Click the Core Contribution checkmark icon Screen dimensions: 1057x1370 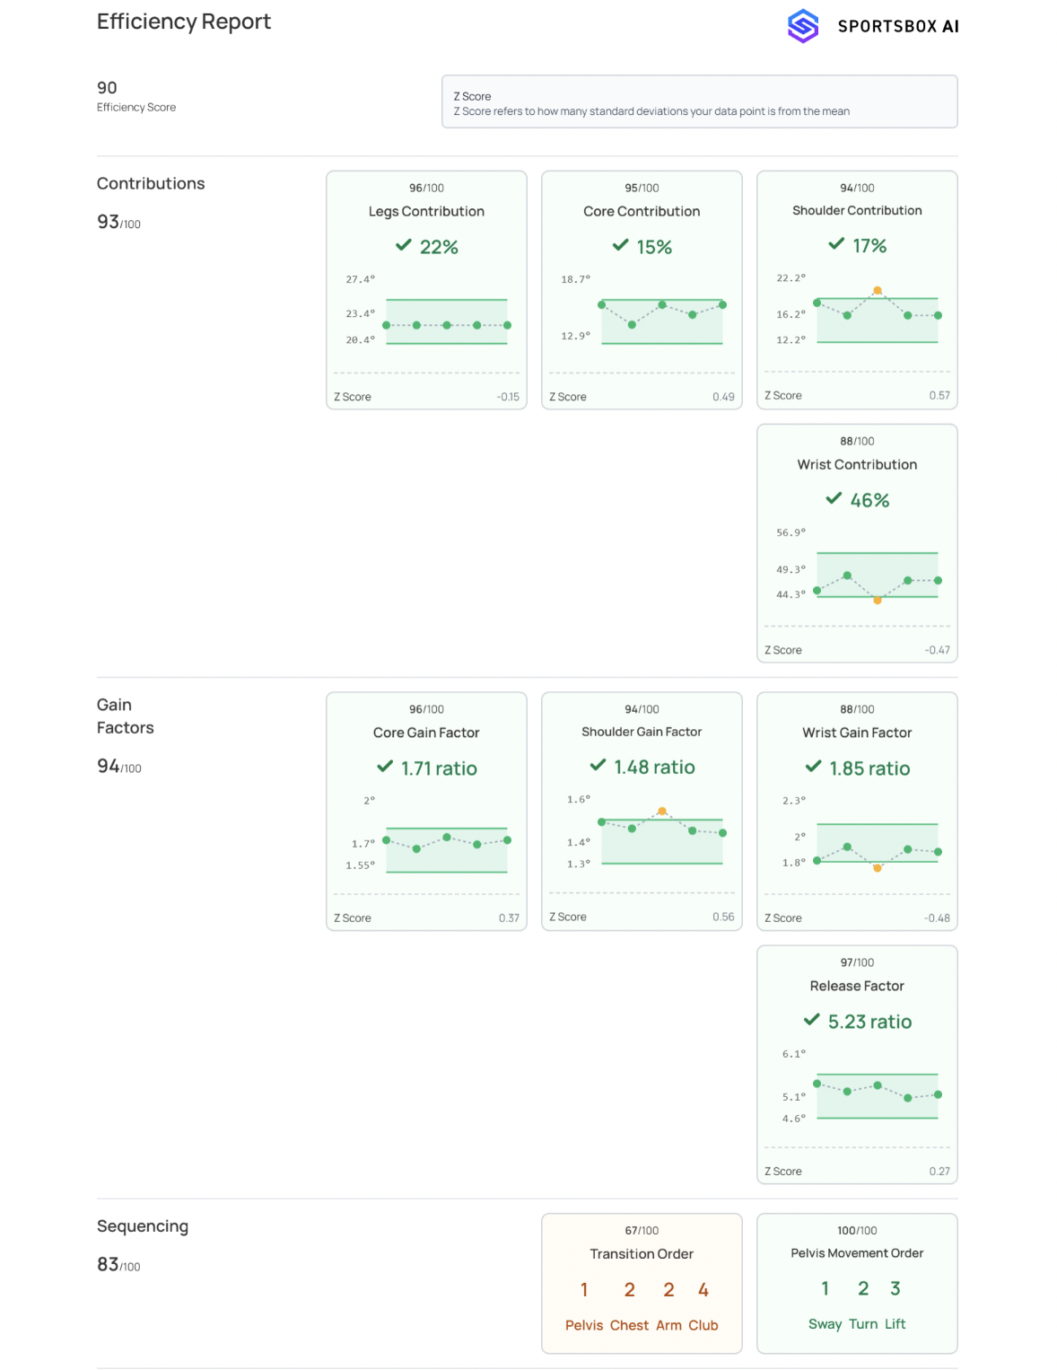(620, 245)
